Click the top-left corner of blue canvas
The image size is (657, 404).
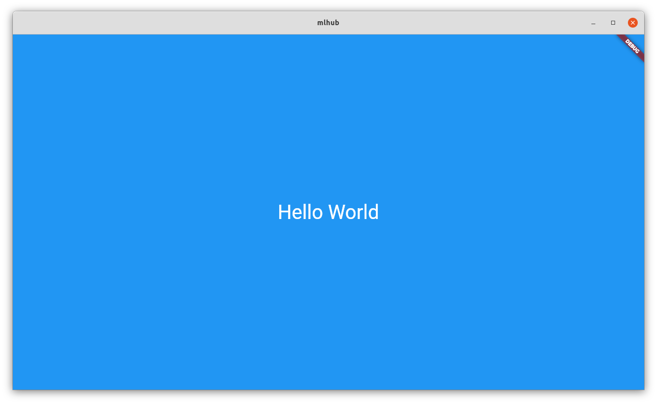pyautogui.click(x=15, y=37)
